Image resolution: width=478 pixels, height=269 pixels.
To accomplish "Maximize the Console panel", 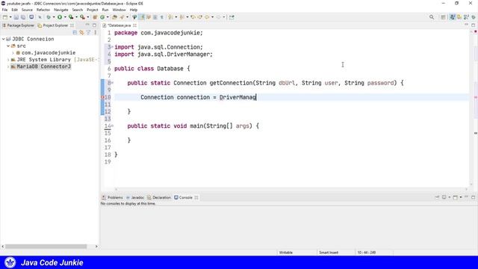I will pyautogui.click(x=473, y=197).
